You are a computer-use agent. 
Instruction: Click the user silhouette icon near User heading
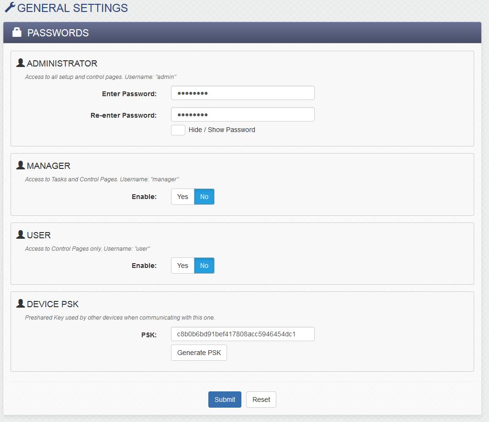20,234
